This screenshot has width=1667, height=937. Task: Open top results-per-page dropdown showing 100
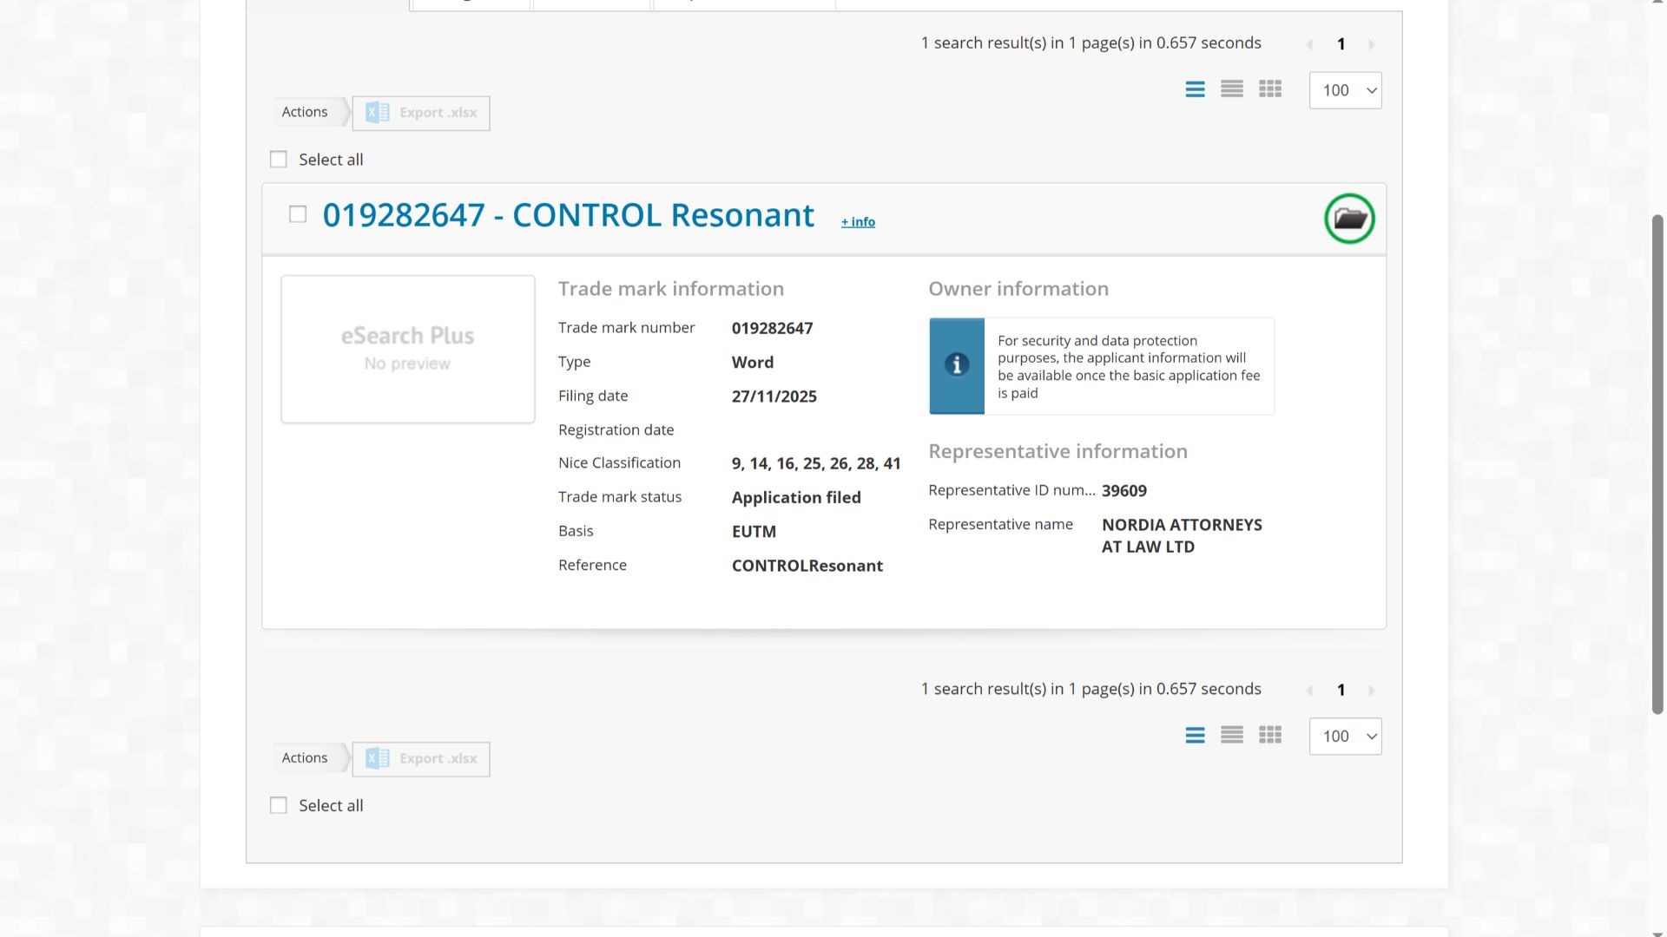(1345, 90)
